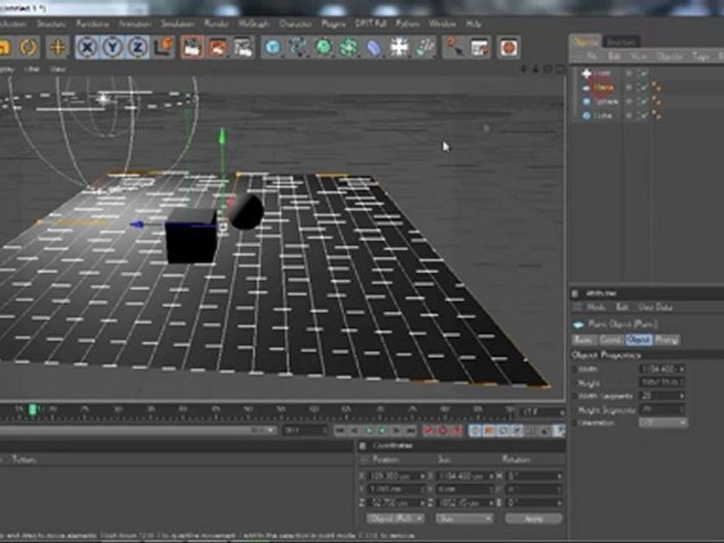
Task: Toggle the green check for Light object
Action: 643,73
